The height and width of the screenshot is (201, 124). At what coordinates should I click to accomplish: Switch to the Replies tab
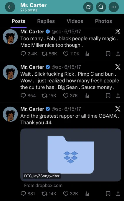point(46,21)
